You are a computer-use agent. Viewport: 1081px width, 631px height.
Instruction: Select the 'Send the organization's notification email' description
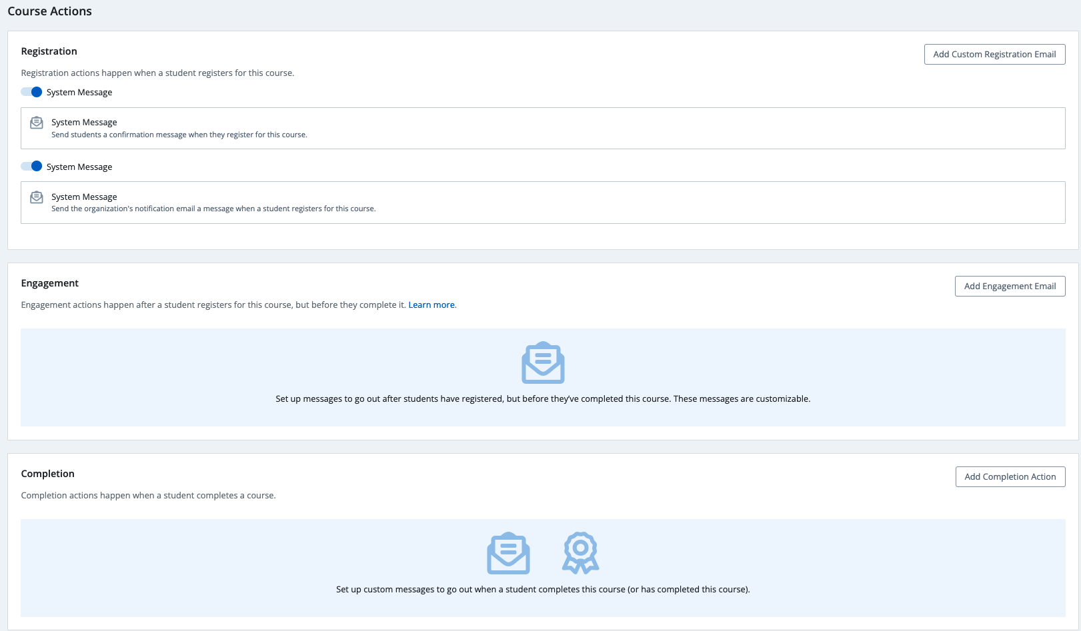click(x=213, y=209)
